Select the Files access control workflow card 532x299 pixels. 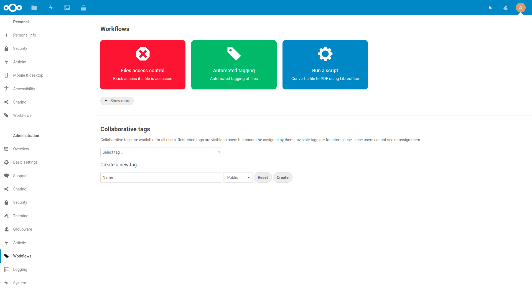point(142,65)
